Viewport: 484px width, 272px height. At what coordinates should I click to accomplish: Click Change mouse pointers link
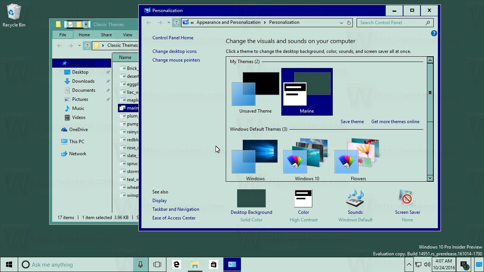[x=176, y=60]
